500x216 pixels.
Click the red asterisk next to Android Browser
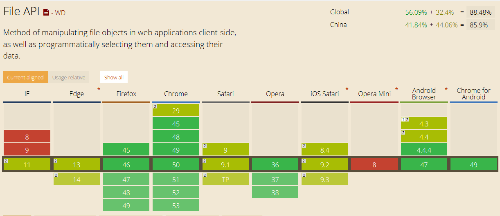coord(446,89)
